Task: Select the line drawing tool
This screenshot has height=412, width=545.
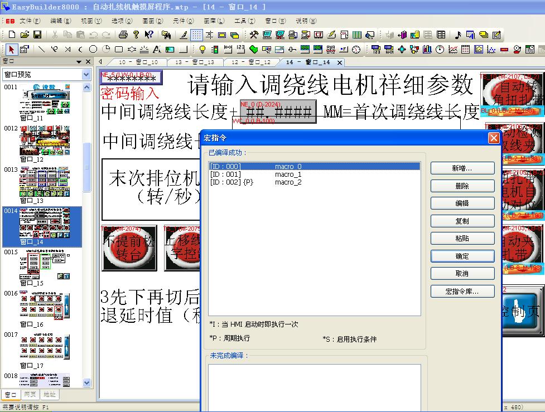Action: [41, 50]
